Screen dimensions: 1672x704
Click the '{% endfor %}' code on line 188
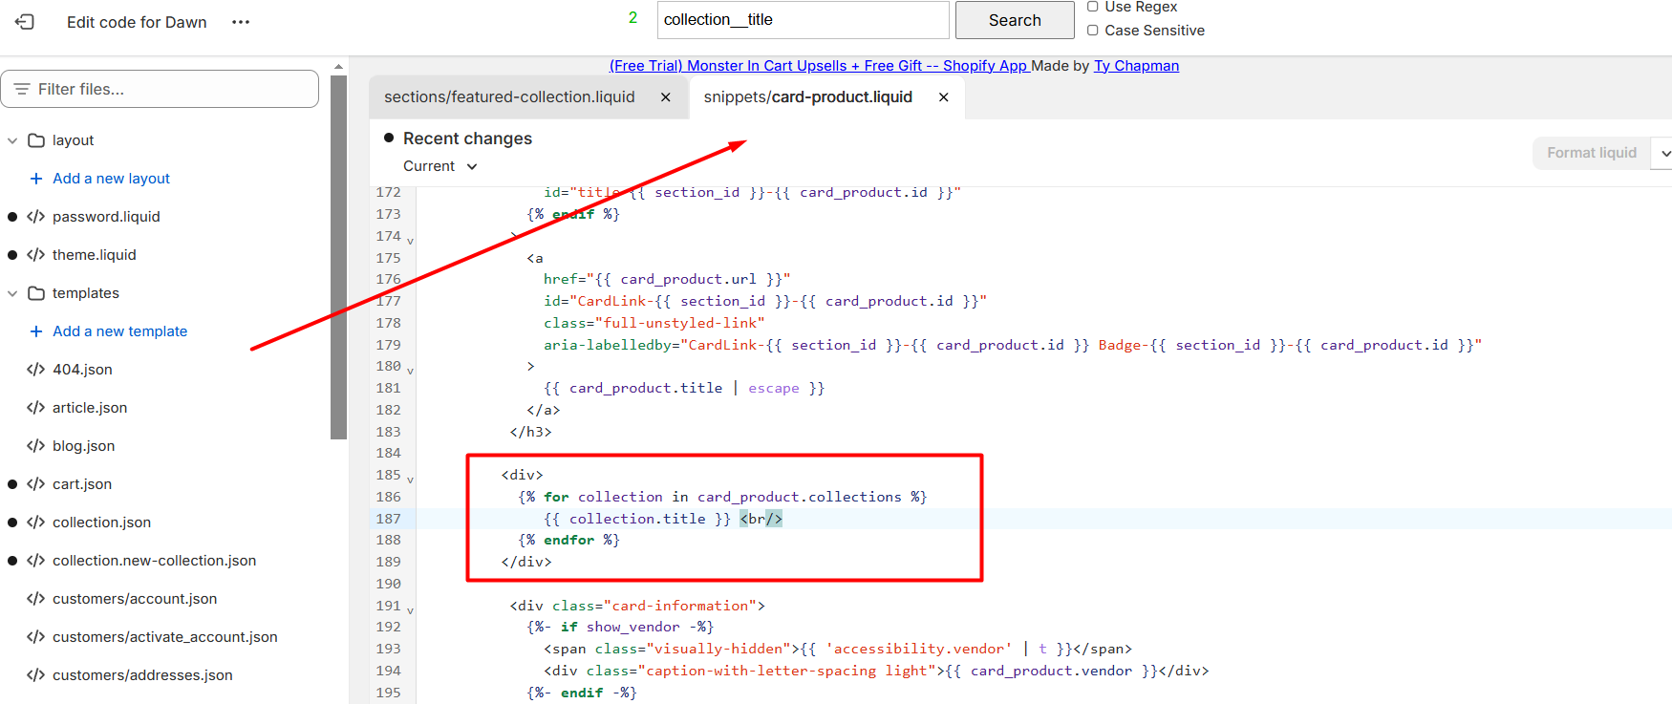coord(569,541)
